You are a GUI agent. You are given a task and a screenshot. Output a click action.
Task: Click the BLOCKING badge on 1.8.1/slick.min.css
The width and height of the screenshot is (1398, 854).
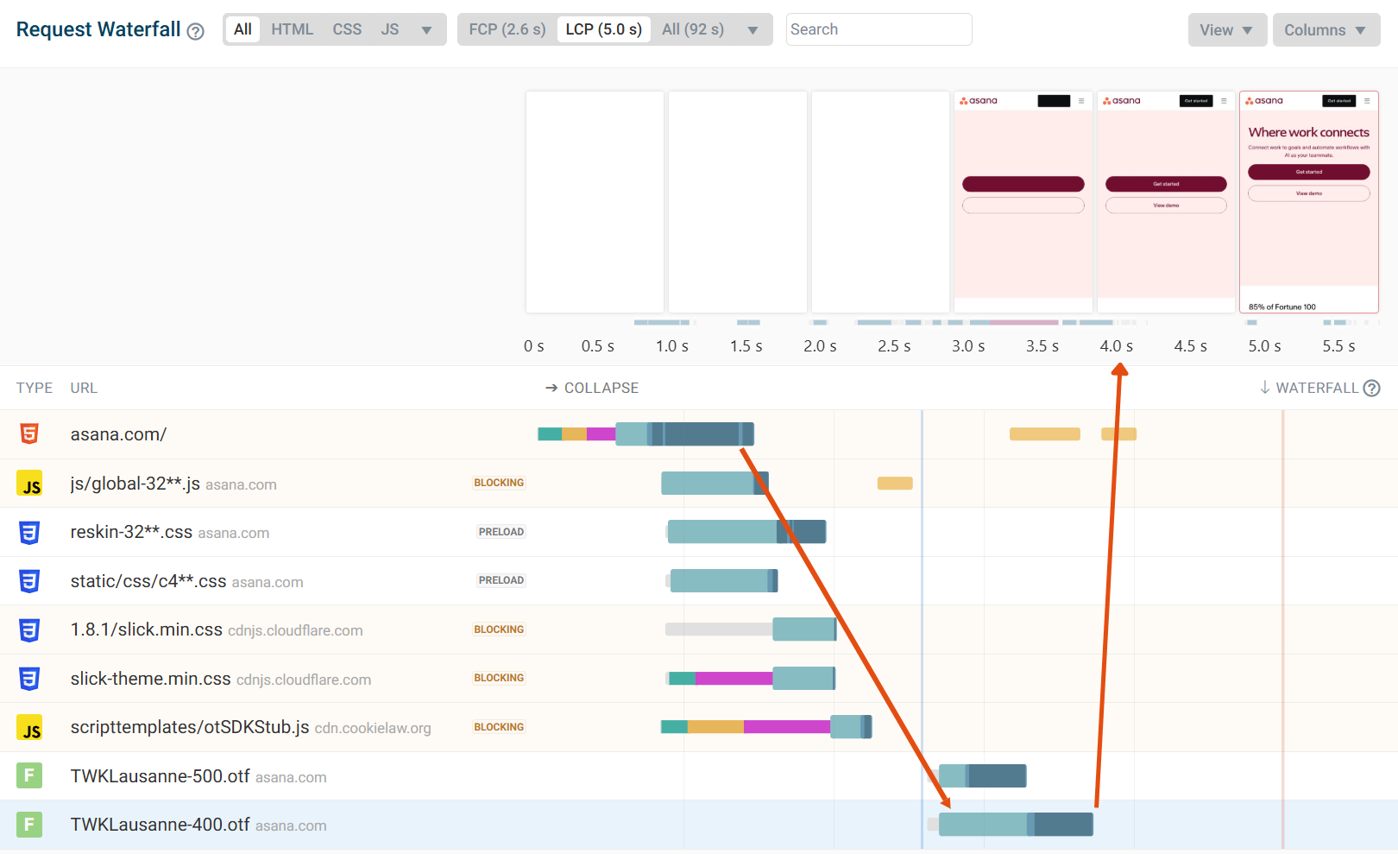[x=499, y=629]
